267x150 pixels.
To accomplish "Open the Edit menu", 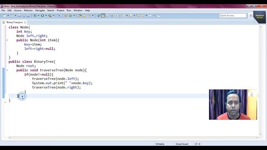I will point(10,10).
